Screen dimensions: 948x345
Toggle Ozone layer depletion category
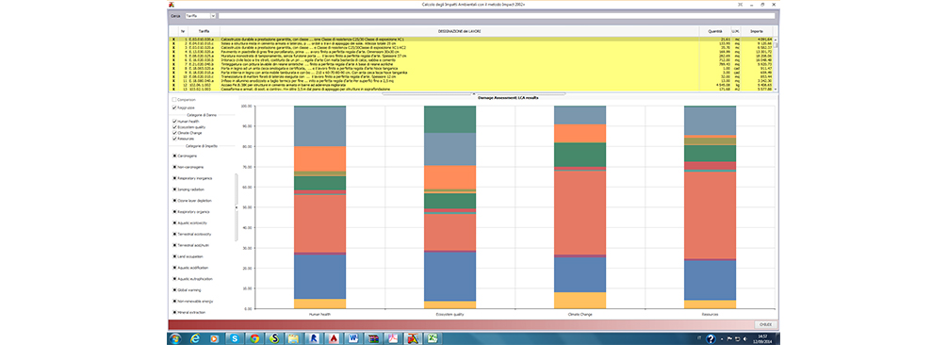tap(174, 201)
